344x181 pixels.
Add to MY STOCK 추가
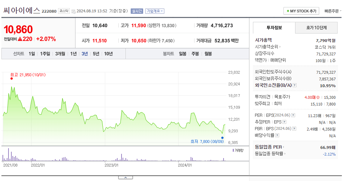coord(301,11)
